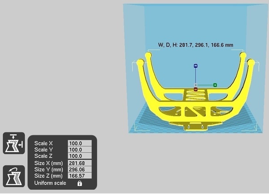Click the Scale X input field

80,143
